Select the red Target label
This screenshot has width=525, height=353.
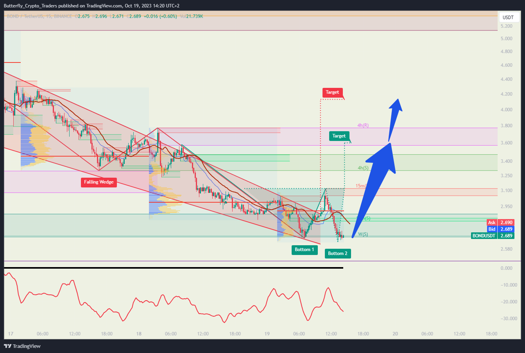[333, 93]
